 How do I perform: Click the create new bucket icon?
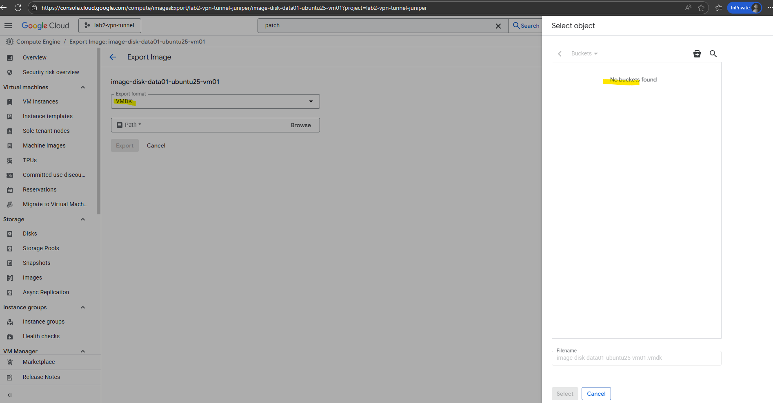(697, 53)
